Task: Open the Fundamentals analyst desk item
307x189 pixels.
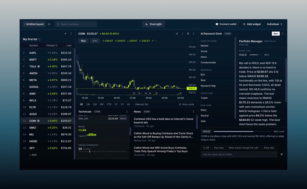Action: pyautogui.click(x=208, y=62)
